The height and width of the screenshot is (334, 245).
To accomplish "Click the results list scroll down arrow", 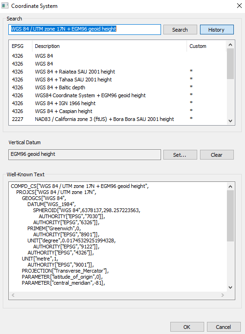I will [230, 121].
